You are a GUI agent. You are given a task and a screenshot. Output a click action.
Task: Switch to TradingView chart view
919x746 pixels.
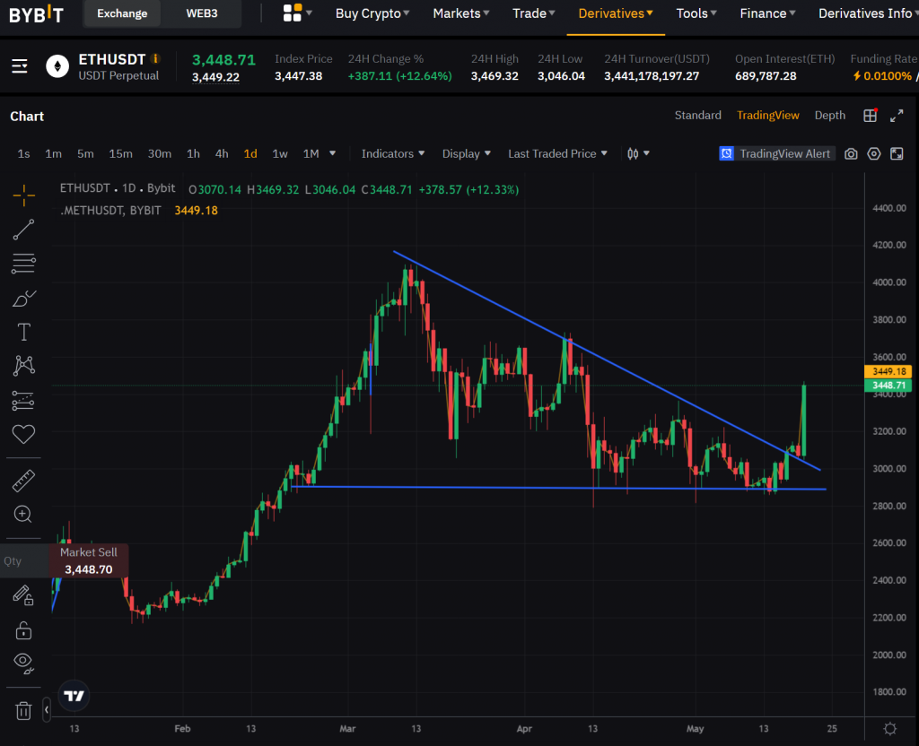pos(768,116)
